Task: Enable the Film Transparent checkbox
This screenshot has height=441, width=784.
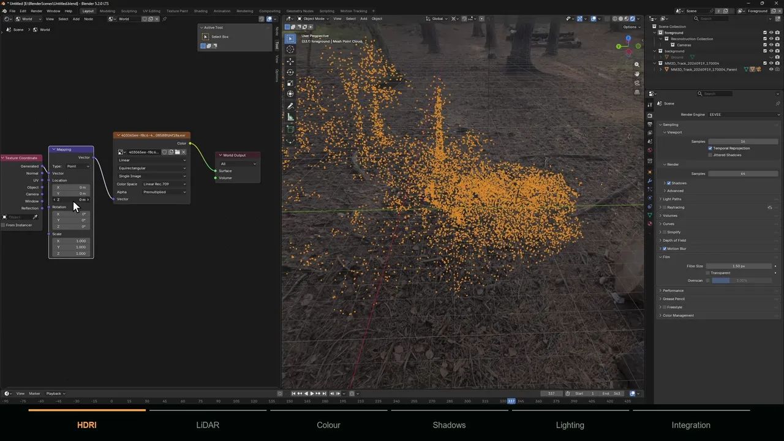Action: (x=708, y=273)
